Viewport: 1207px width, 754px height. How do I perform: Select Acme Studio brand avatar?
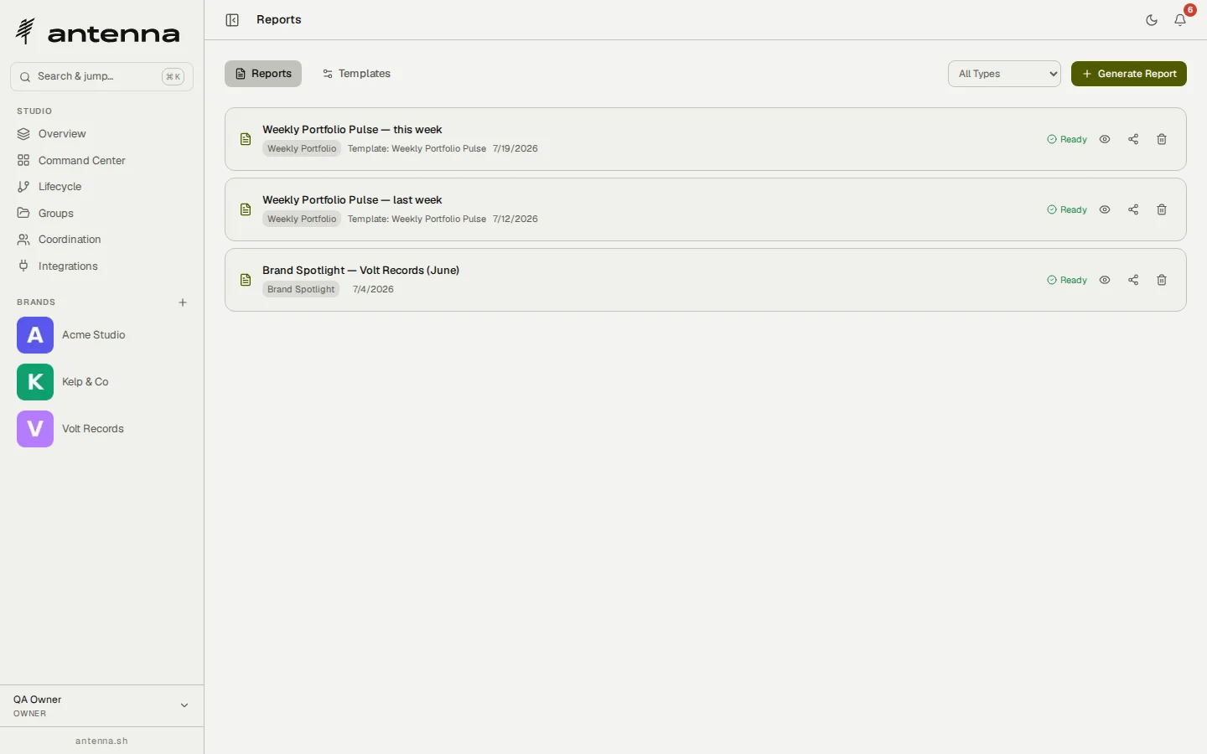tap(35, 335)
